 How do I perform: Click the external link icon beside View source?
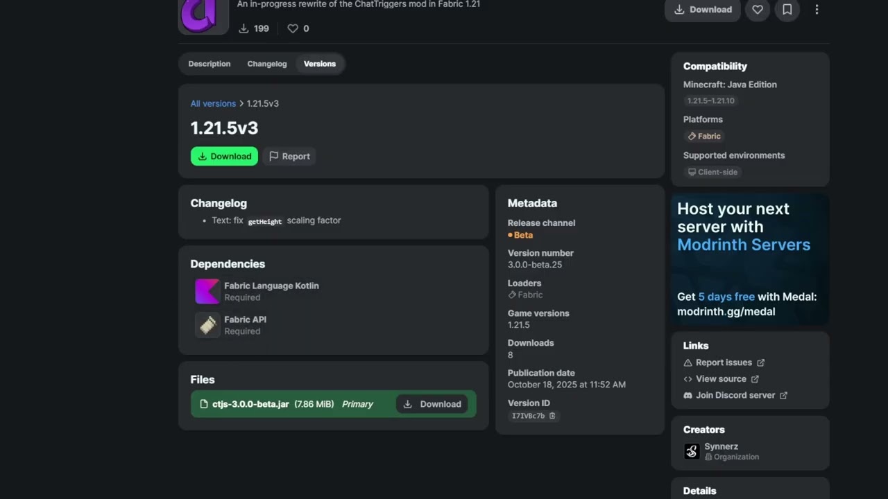[x=755, y=379]
